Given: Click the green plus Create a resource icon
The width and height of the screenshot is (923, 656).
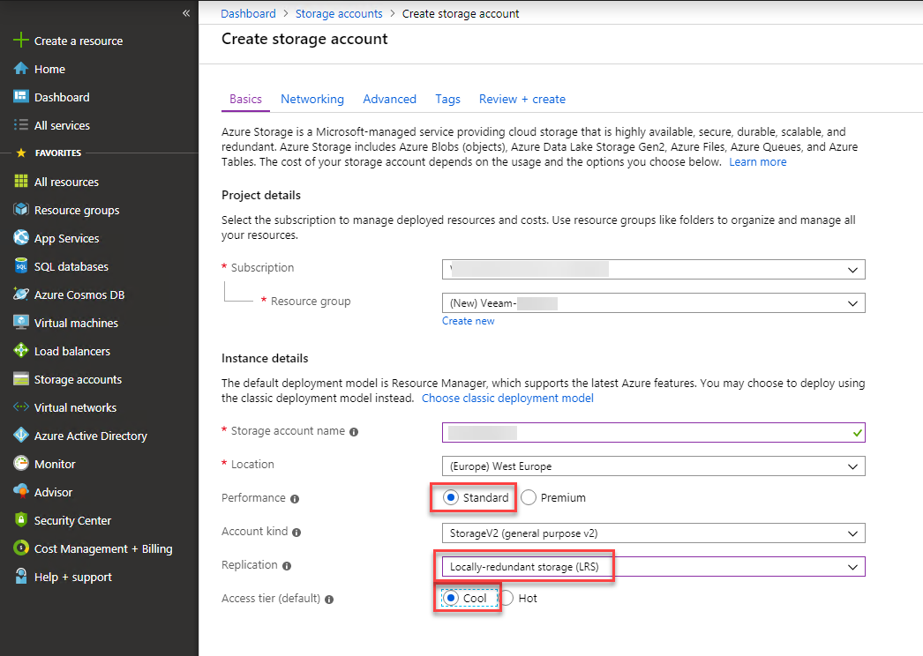Looking at the screenshot, I should (x=20, y=40).
